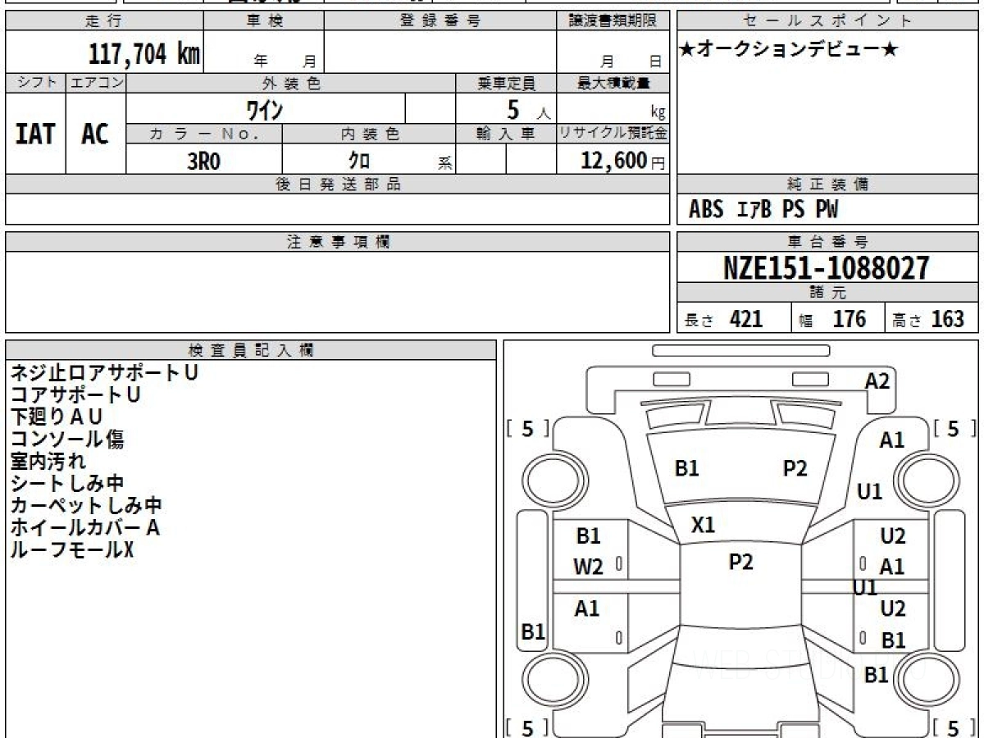Click the 内装色 header

[x=369, y=134]
